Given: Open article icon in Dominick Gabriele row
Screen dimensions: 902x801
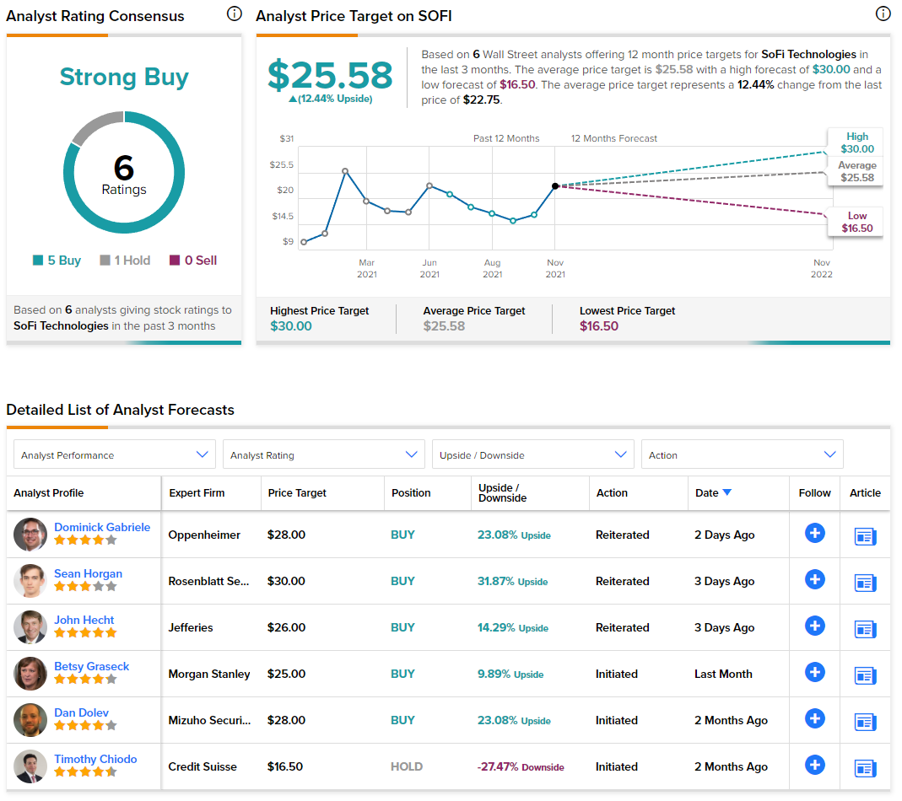Looking at the screenshot, I should [x=865, y=536].
